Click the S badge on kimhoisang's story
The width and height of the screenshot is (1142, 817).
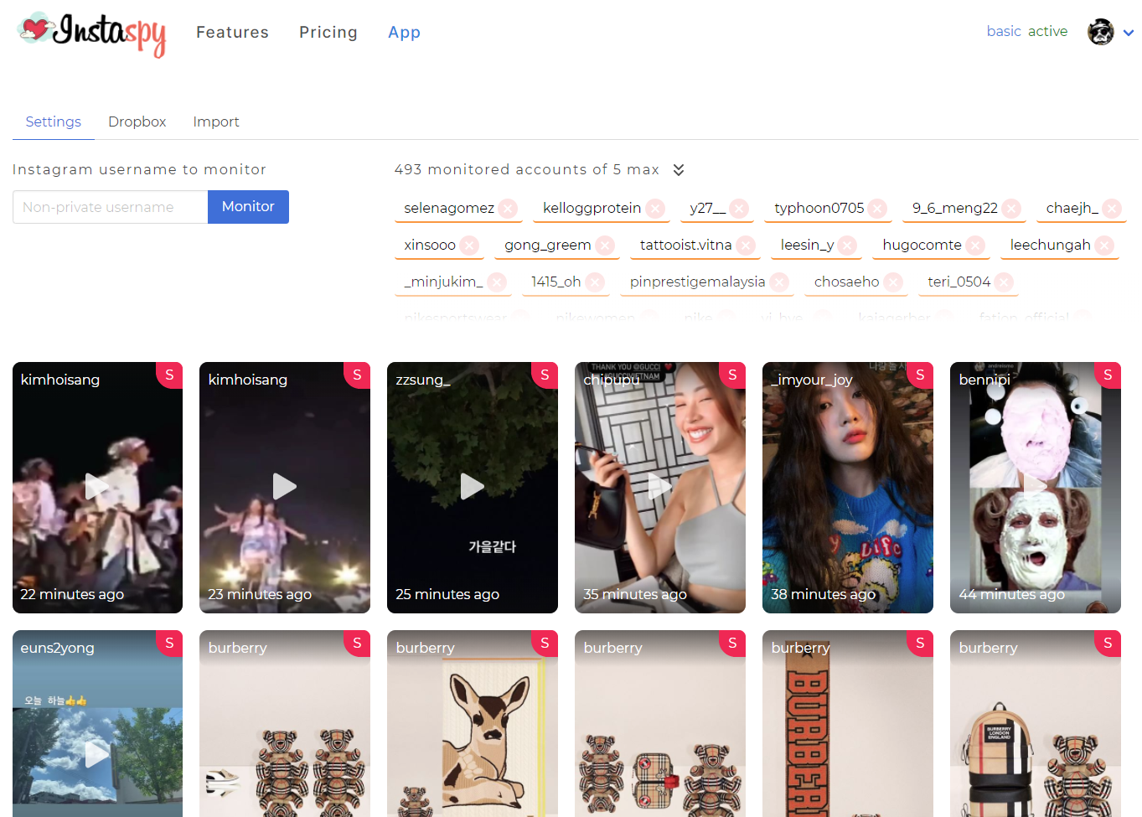(169, 375)
